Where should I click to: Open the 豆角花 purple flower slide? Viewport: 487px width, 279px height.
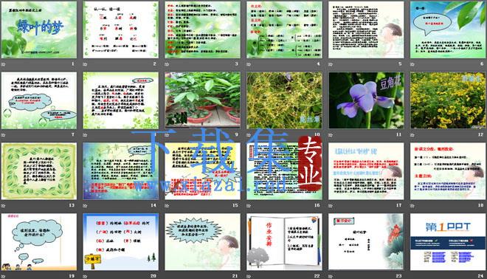tap(366, 100)
